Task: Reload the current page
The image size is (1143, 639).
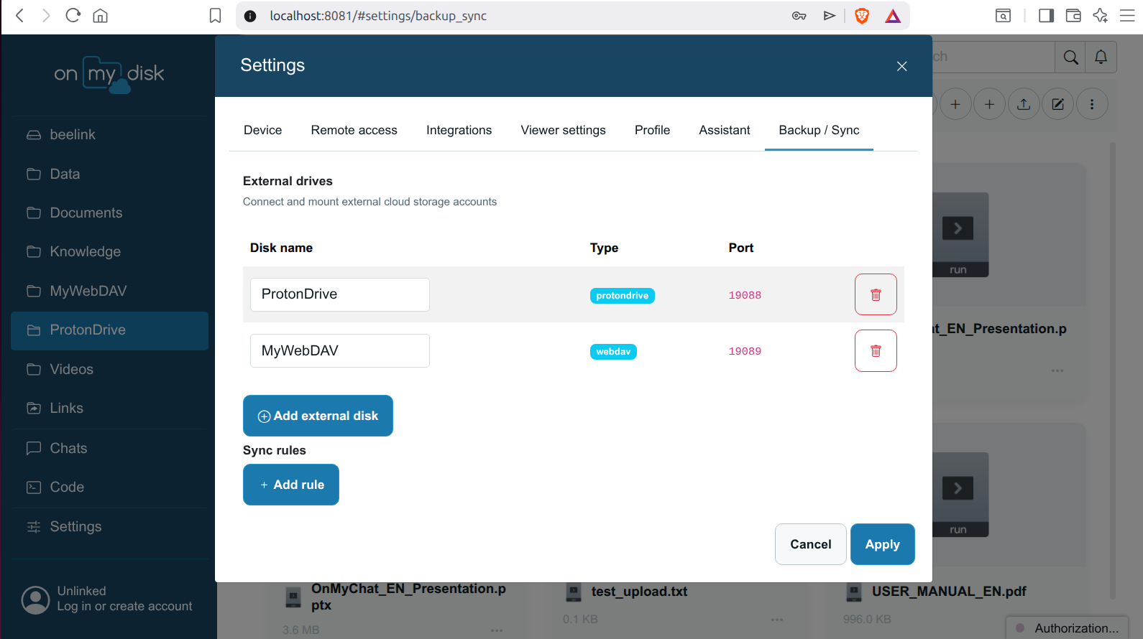Action: 73,16
